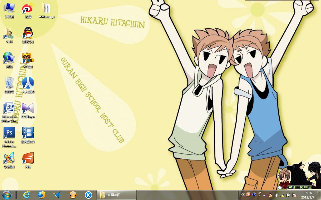This screenshot has height=200, width=321.
Task: Open the 网络 (Network) desktop icon
Action: (x=9, y=60)
